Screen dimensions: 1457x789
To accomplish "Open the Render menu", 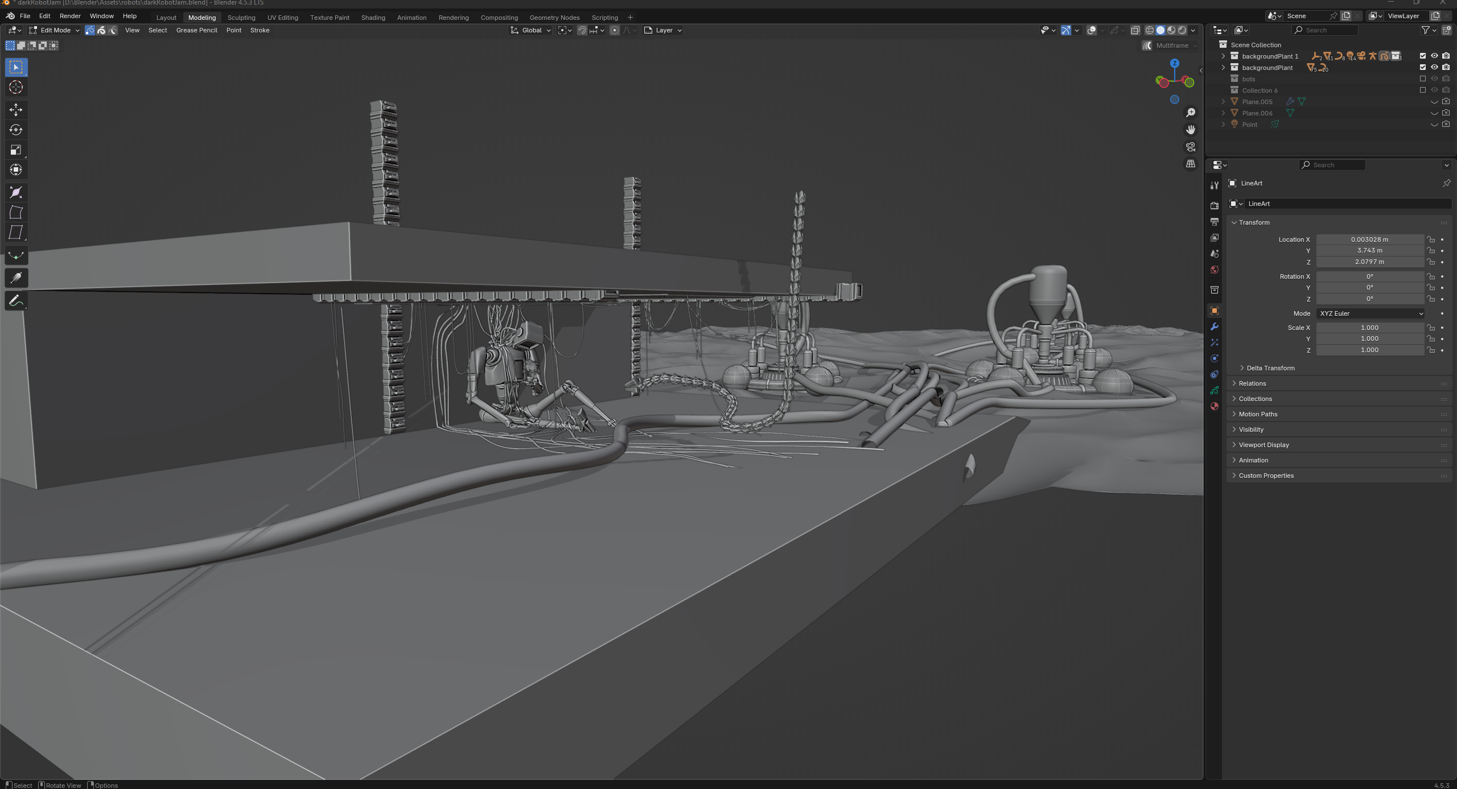I will coord(70,16).
